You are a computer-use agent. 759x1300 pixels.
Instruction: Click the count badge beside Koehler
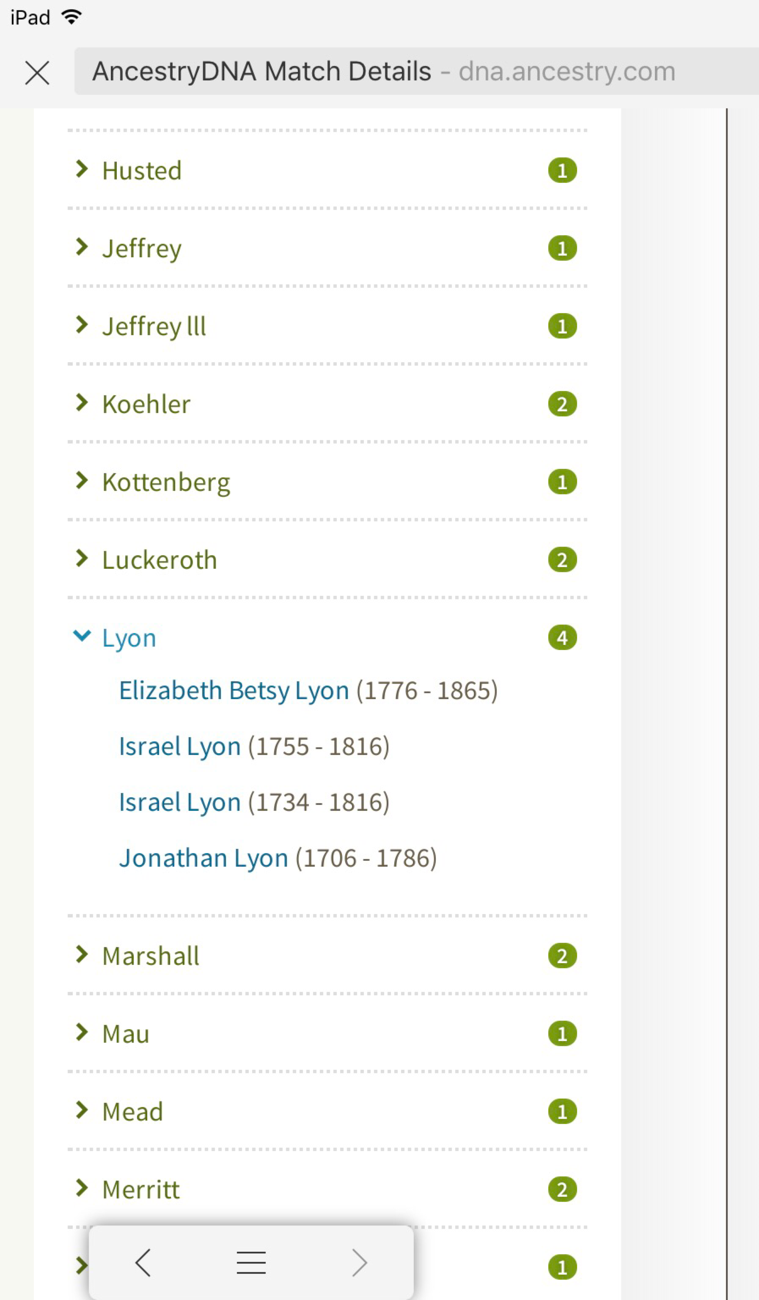click(562, 404)
